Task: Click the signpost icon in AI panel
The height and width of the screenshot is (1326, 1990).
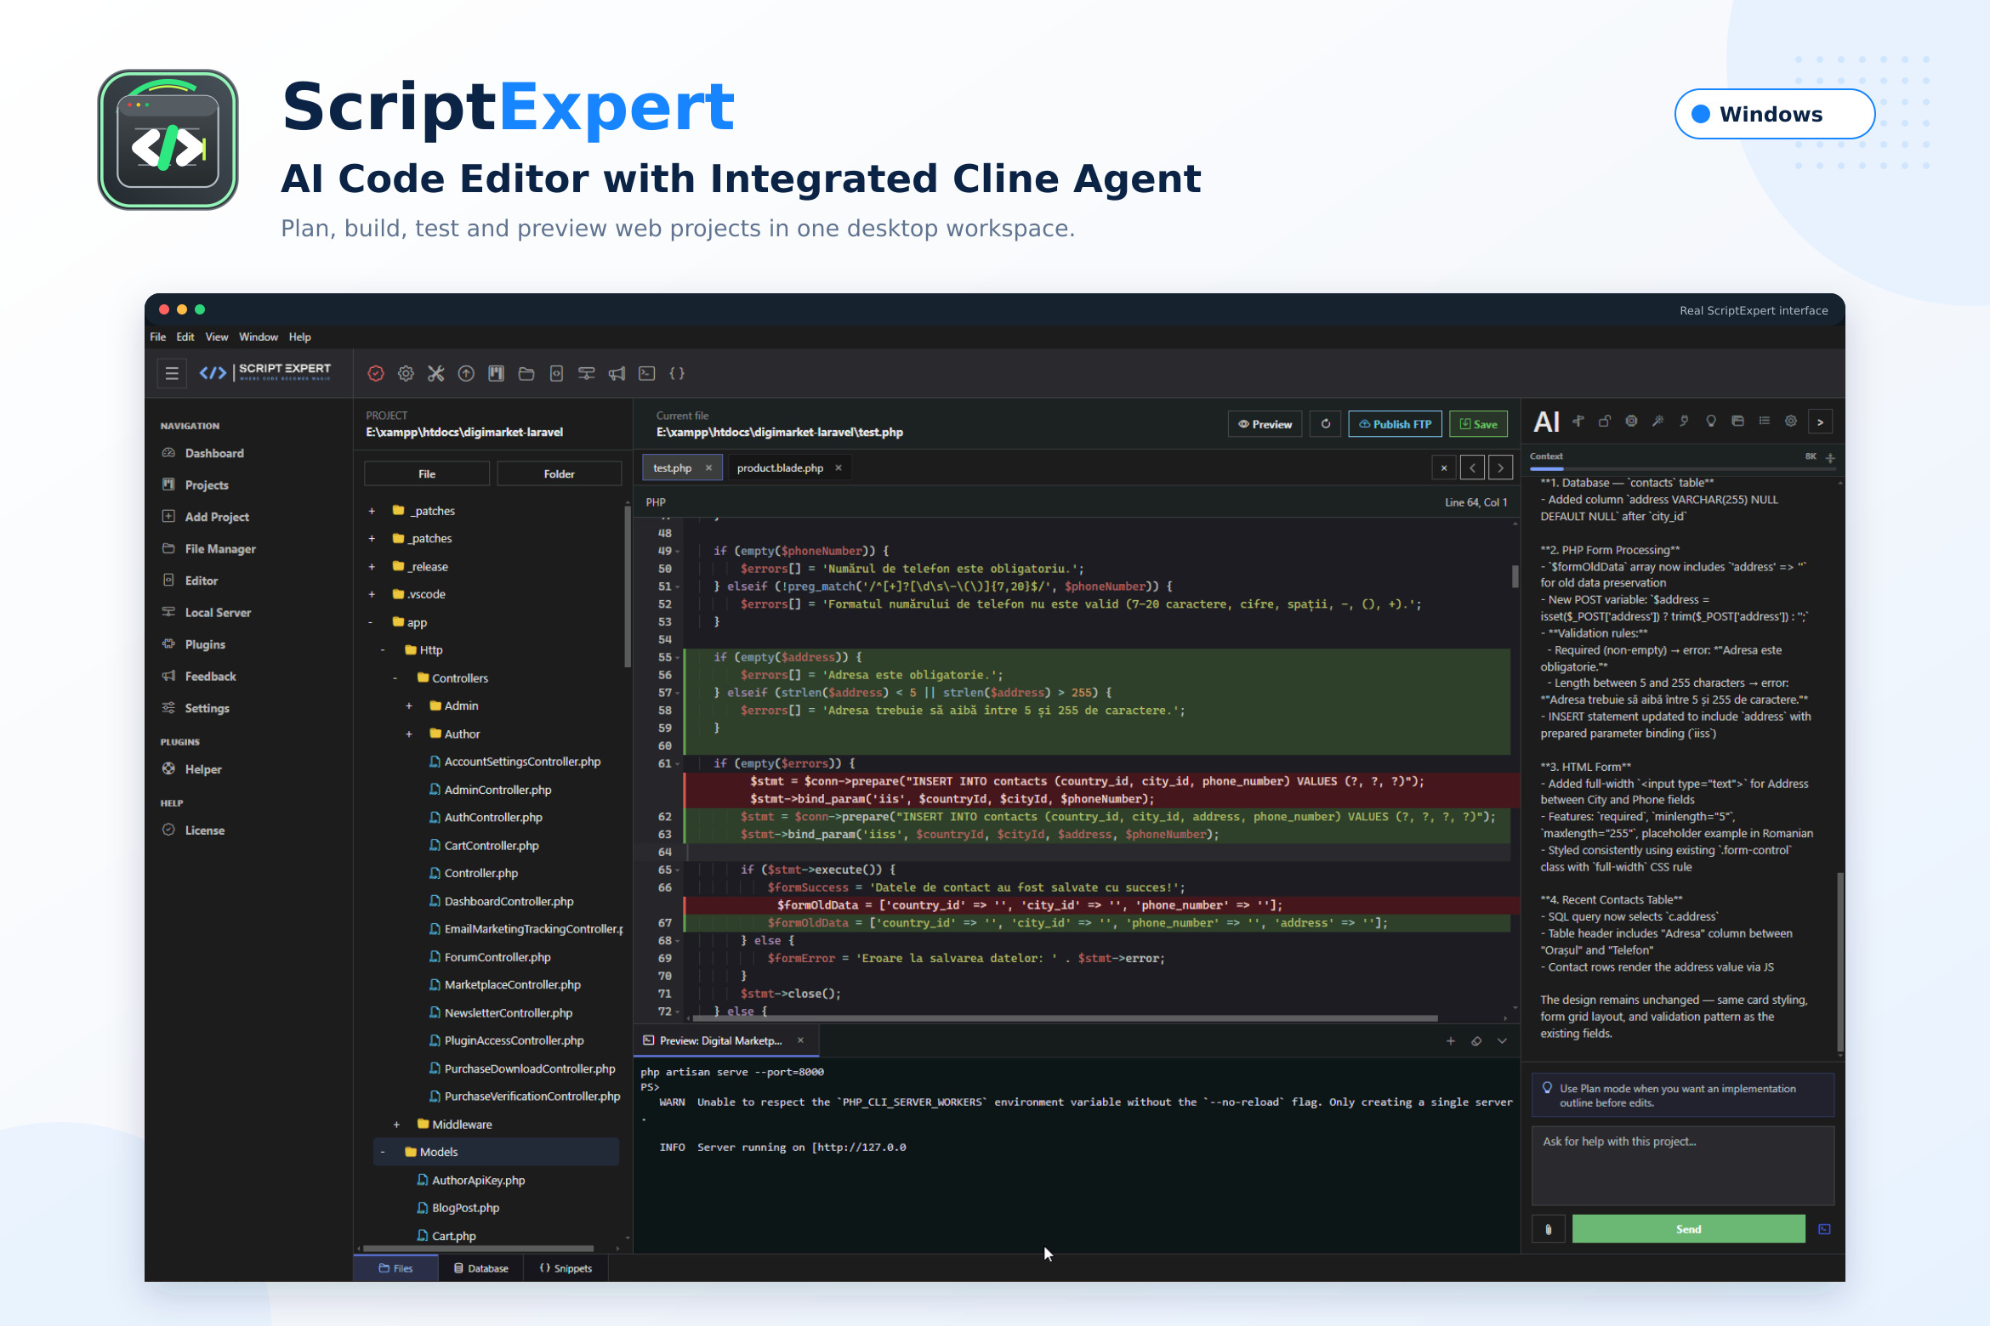Action: (1578, 421)
